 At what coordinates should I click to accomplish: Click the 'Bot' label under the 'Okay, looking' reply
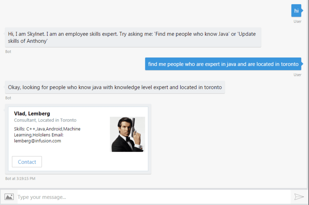click(x=8, y=98)
